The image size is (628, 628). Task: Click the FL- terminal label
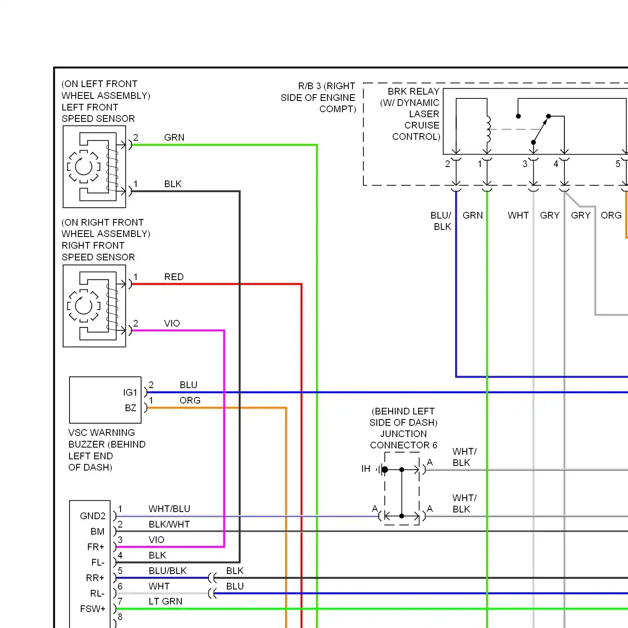(98, 562)
